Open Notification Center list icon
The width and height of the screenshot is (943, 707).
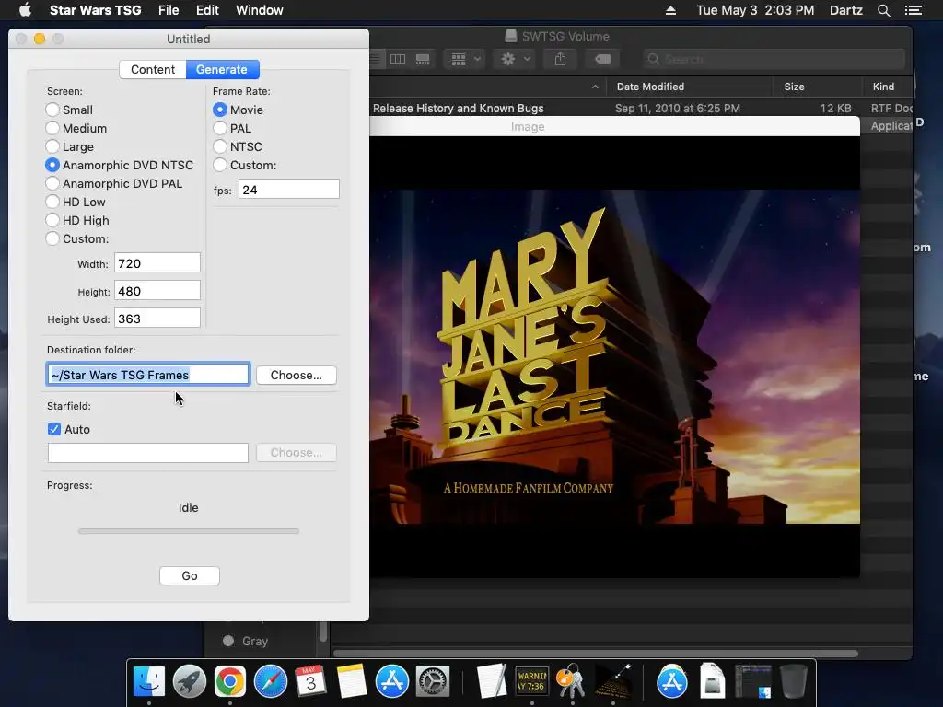tap(913, 10)
